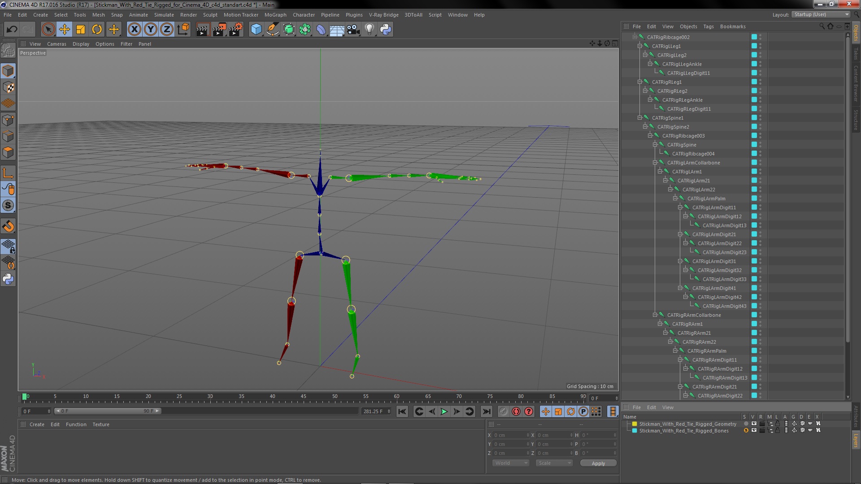The image size is (861, 484).
Task: Collapse CATRigSpine1 tree node
Action: click(x=640, y=117)
